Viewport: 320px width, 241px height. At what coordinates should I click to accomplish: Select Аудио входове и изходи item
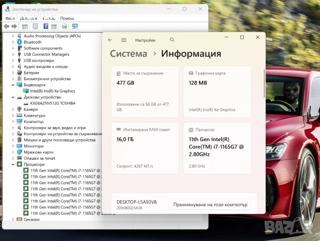point(46,67)
